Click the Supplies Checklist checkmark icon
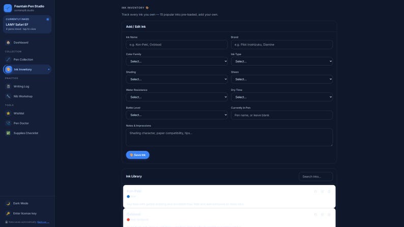This screenshot has width=404, height=227. coord(8,133)
